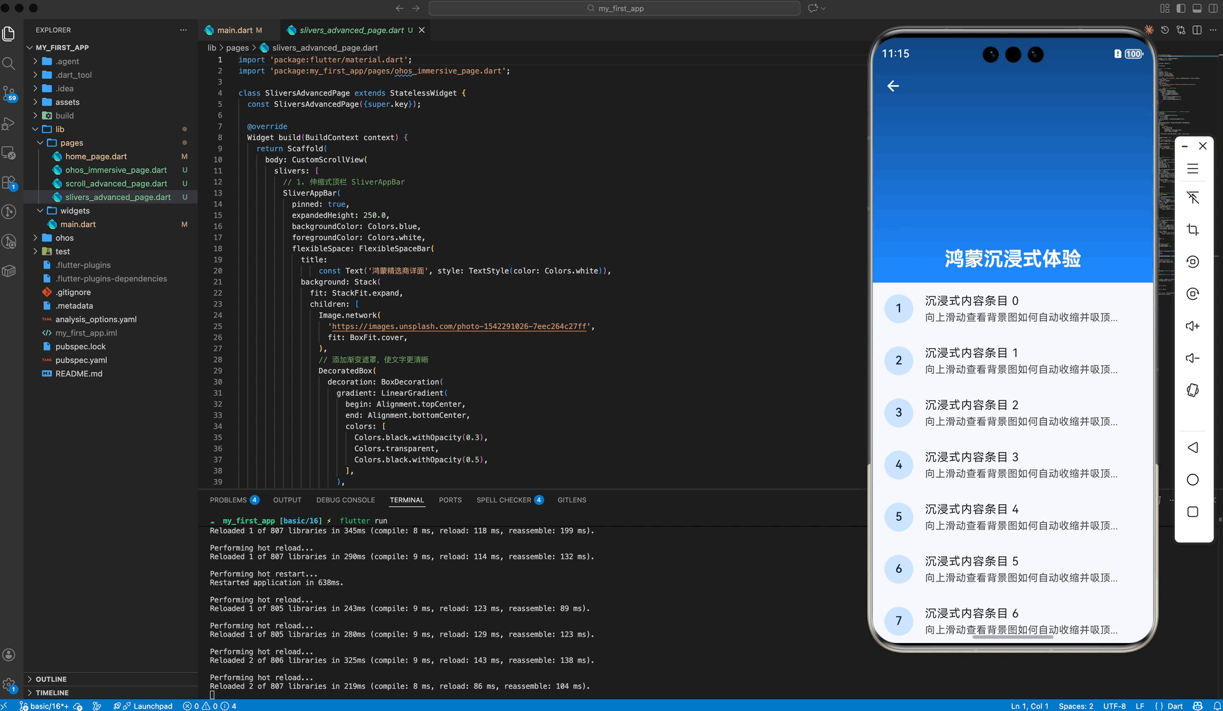The width and height of the screenshot is (1223, 711).
Task: Switch to the DEBUG CONSOLE panel tab
Action: point(345,500)
